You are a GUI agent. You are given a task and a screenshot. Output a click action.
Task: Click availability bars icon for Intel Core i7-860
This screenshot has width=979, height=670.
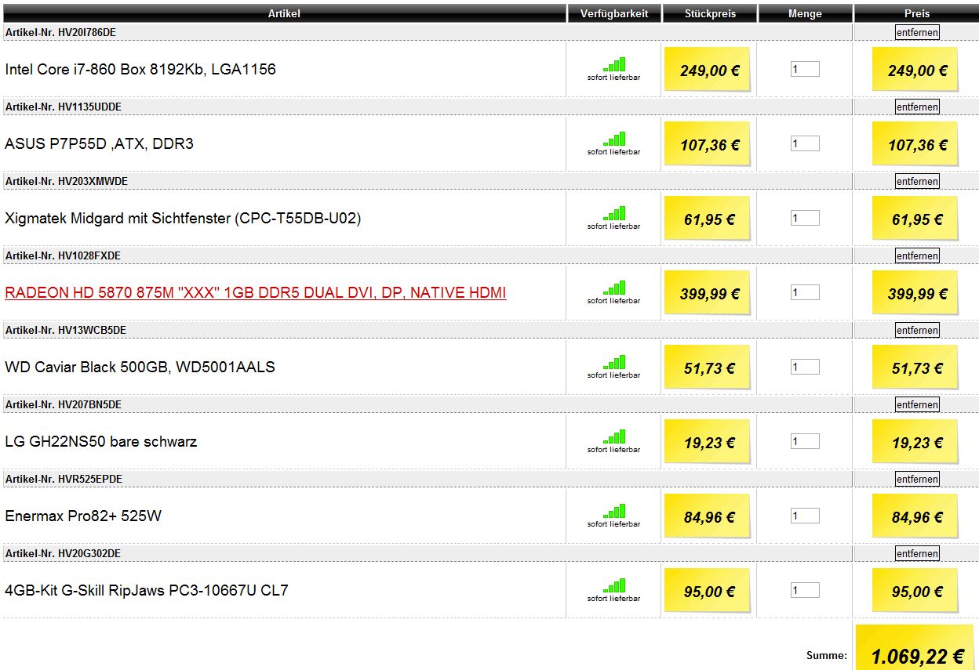[614, 64]
